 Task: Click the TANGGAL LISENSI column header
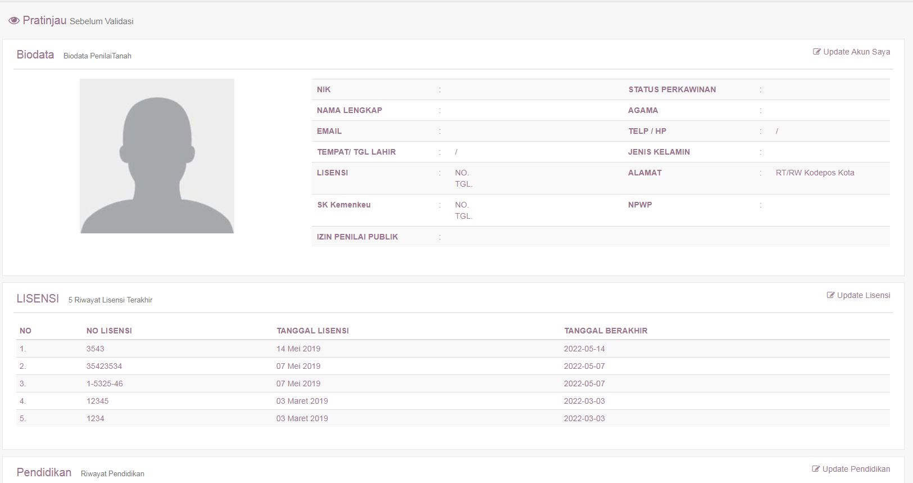[312, 331]
